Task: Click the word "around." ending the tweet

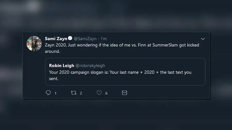Action: point(52,51)
